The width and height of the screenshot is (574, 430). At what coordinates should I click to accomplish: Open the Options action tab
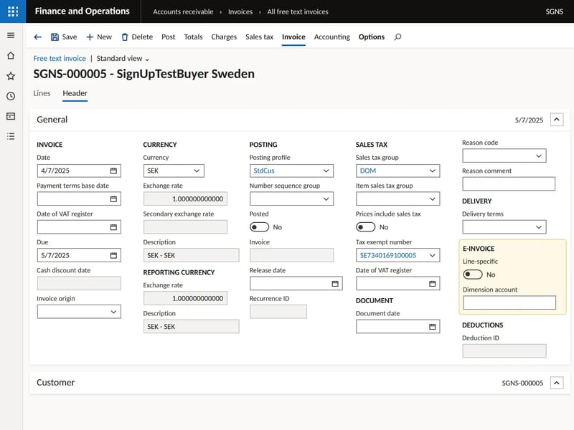(371, 37)
